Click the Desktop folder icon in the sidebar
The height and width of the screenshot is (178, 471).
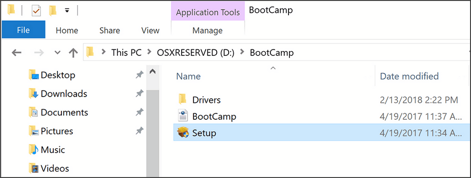point(34,75)
